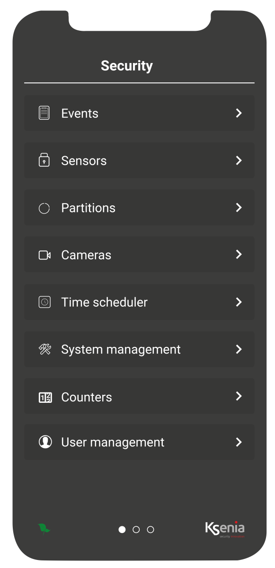Viewport: 275px width, 568px height.
Task: Open the Sensors menu entry
Action: point(139,160)
